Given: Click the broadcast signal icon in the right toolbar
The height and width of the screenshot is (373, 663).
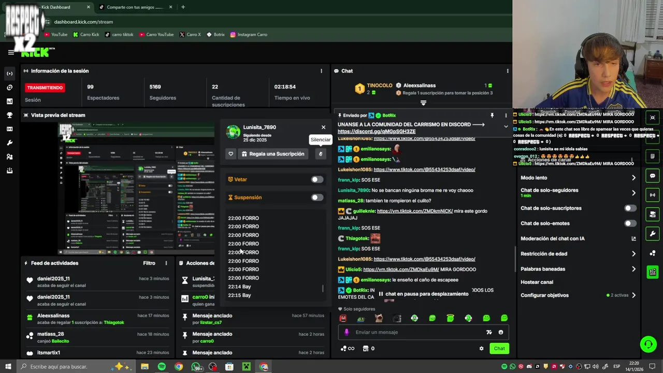Looking at the screenshot, I should 653,195.
